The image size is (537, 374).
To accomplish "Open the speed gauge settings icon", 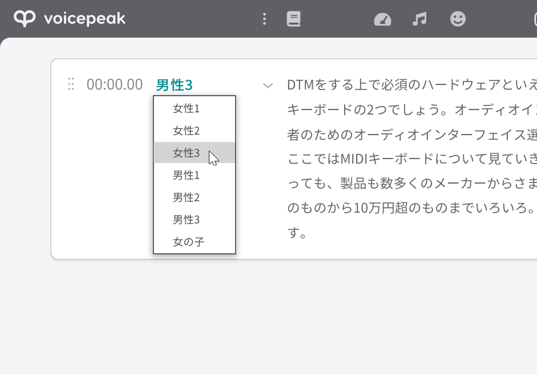I will click(382, 19).
